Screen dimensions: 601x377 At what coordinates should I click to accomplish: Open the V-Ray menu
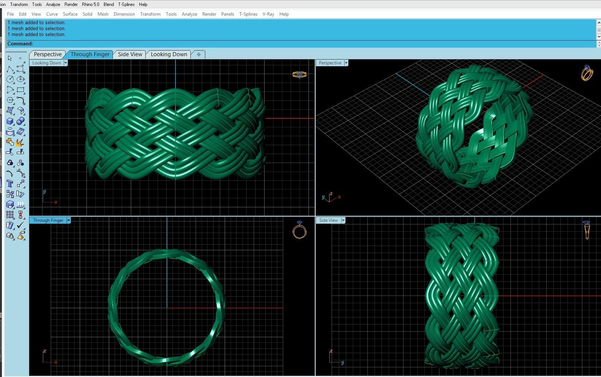coord(268,14)
